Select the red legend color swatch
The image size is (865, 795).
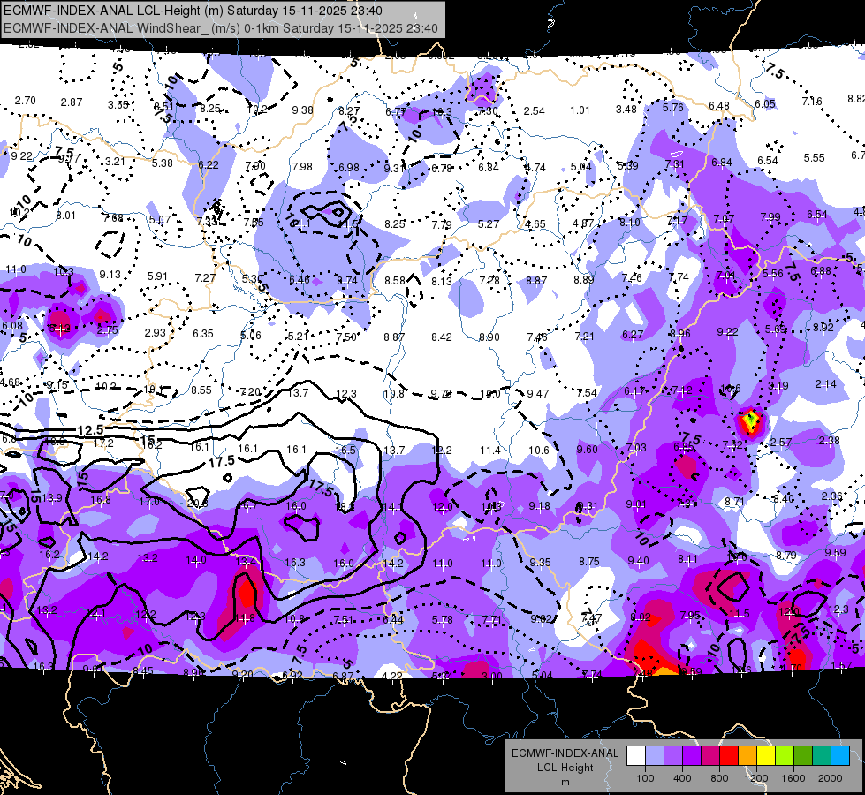(x=729, y=756)
